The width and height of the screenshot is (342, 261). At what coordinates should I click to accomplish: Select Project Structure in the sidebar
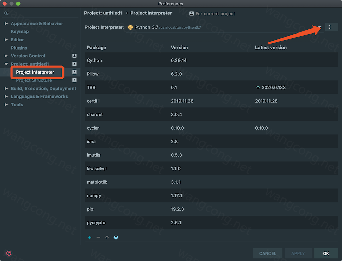tap(34, 80)
